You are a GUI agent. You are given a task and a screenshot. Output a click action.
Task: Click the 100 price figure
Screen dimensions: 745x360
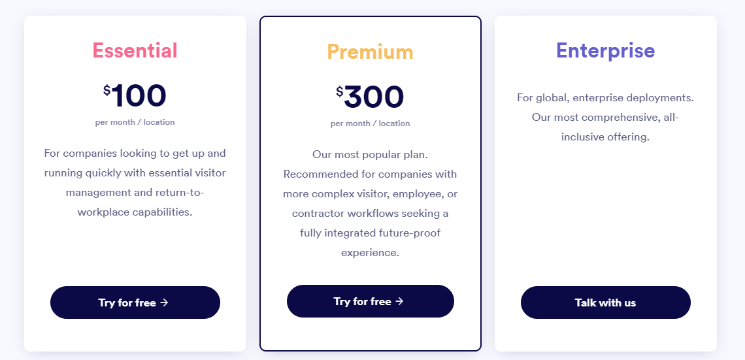[139, 95]
